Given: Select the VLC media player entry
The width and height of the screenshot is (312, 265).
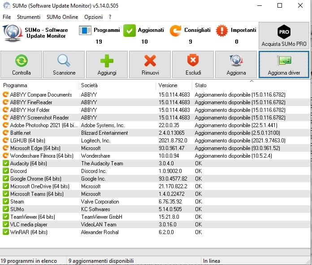Looking at the screenshot, I should (29, 225).
